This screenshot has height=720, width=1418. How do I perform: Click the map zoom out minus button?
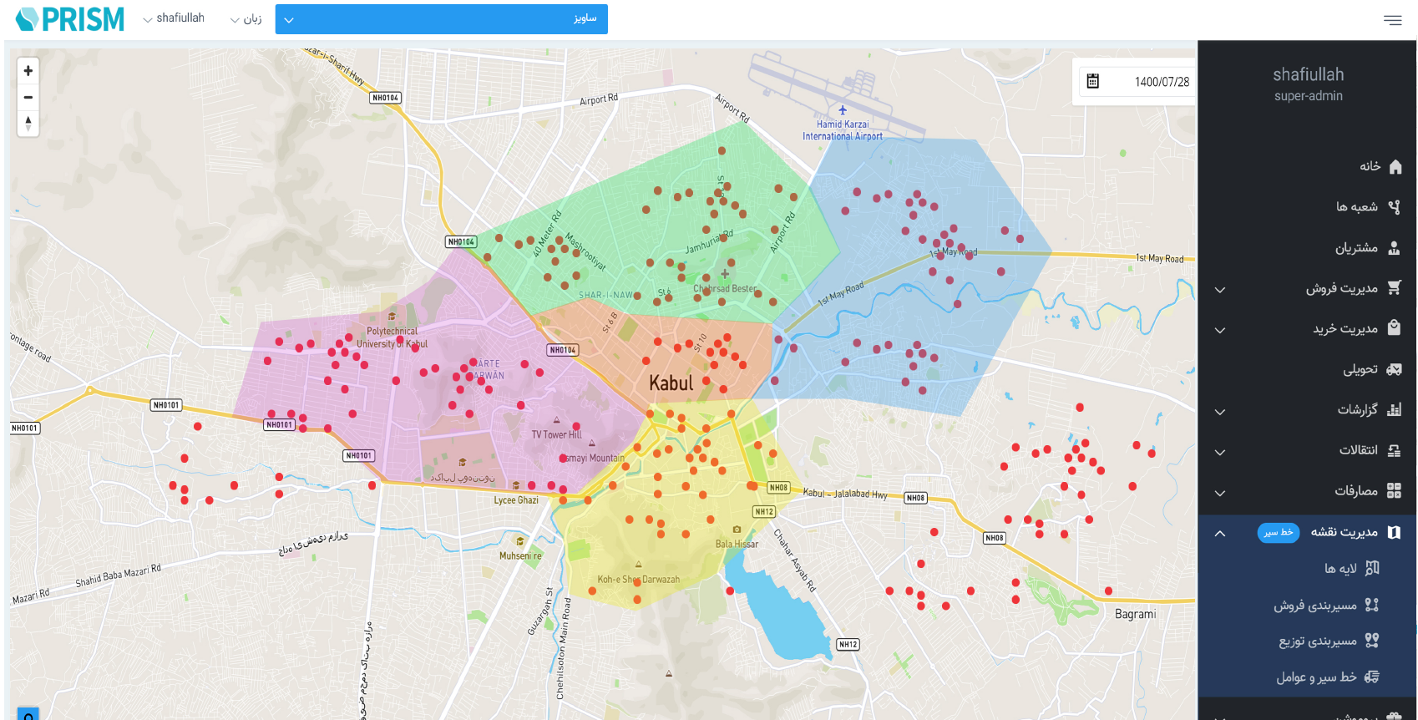pyautogui.click(x=28, y=98)
